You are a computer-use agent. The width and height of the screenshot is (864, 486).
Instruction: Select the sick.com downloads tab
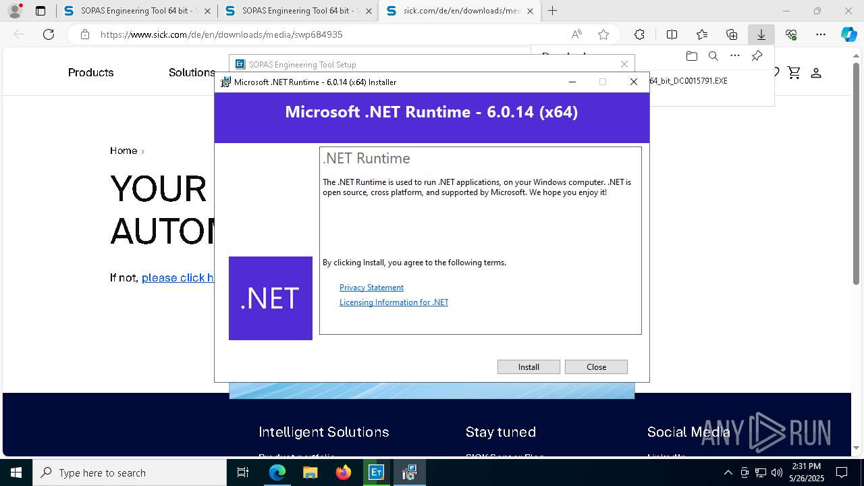tap(459, 11)
